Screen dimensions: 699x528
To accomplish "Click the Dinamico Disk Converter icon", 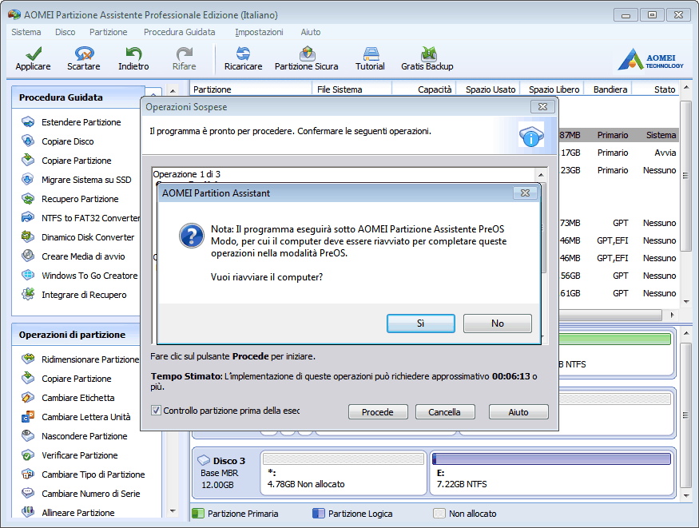I will click(28, 236).
